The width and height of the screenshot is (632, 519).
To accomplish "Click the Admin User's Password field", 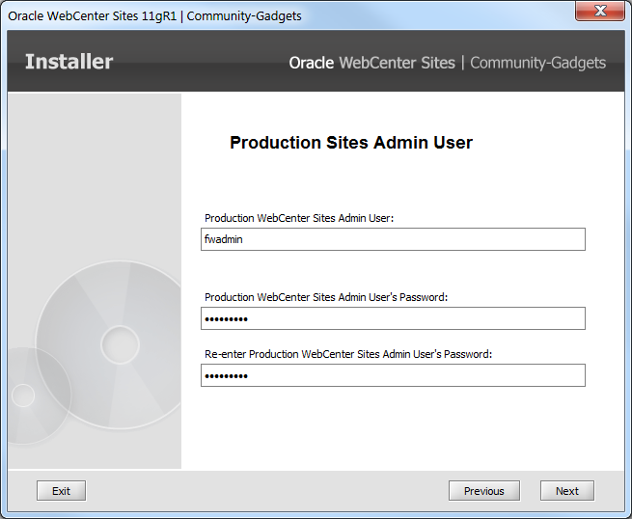I will click(393, 318).
